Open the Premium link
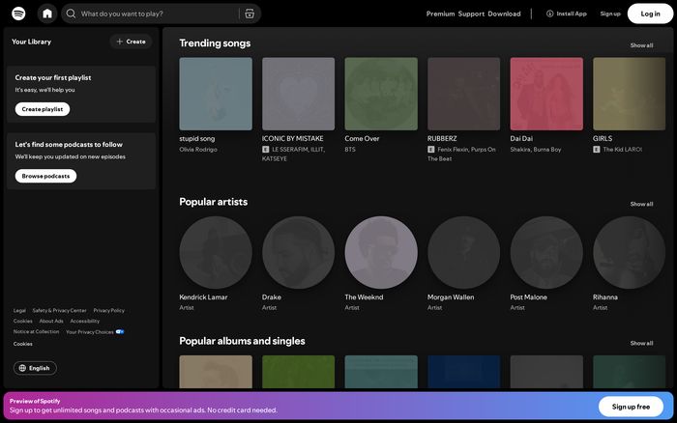677x423 pixels. pos(440,14)
